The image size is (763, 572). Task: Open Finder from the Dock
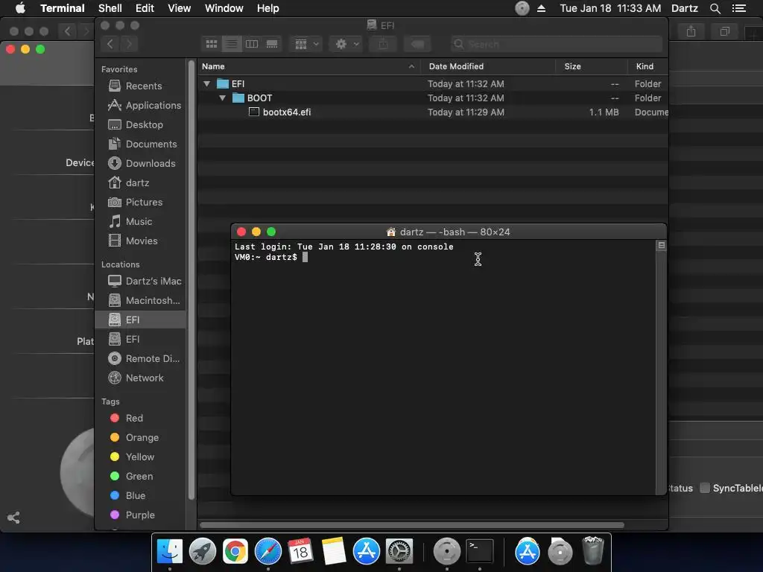(169, 552)
